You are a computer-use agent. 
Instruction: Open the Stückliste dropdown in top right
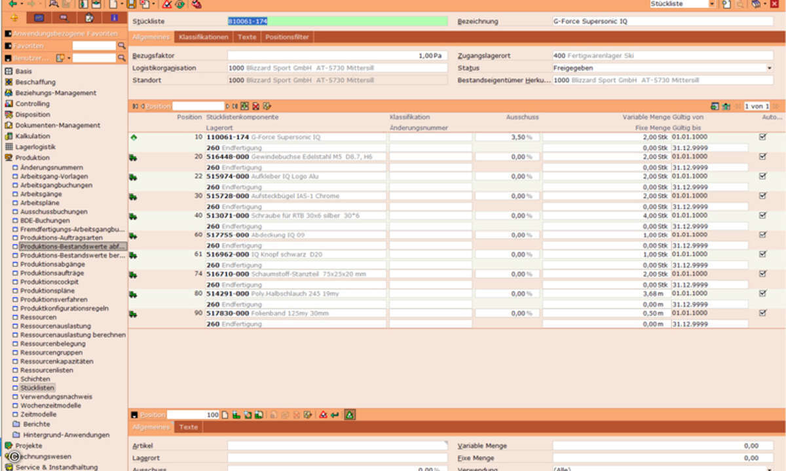click(x=712, y=4)
